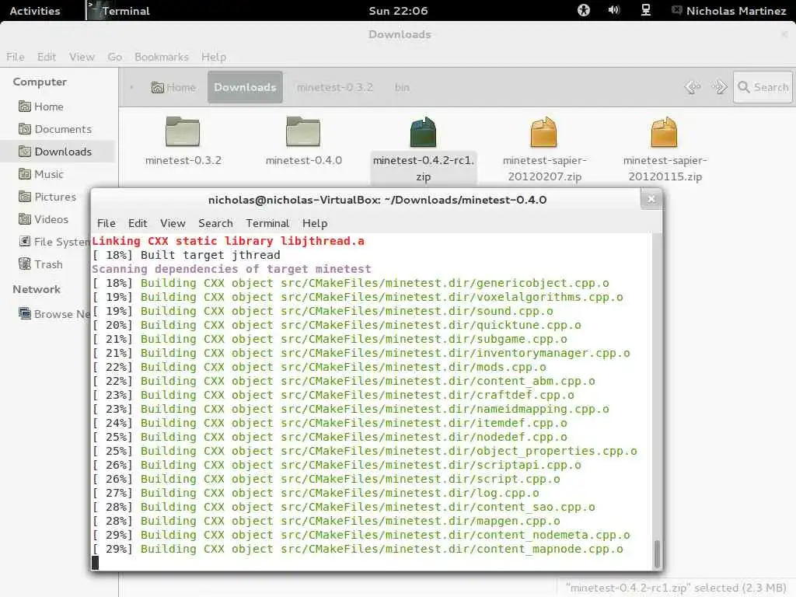Click the 'Scanning dependencies of target minetest' line

[x=232, y=269]
